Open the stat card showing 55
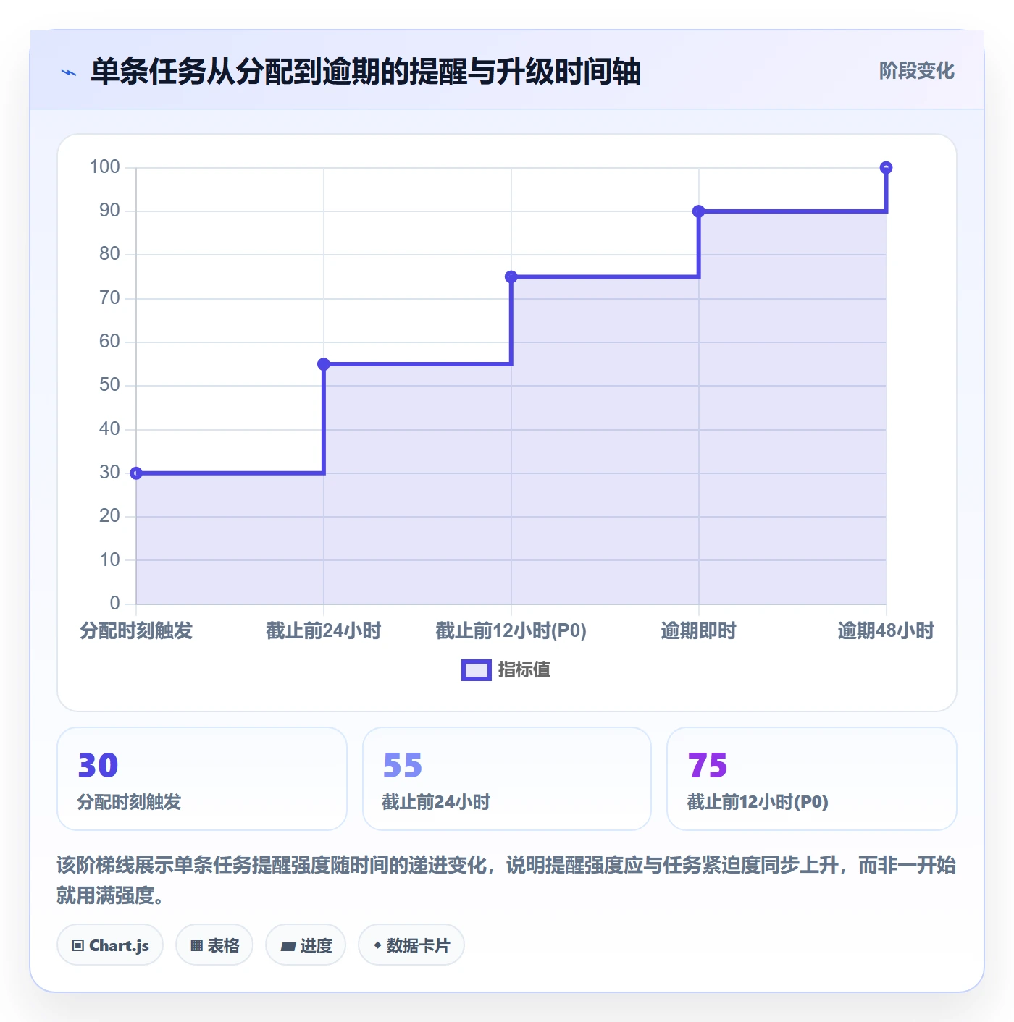Image resolution: width=1014 pixels, height=1022 pixels. 507,779
